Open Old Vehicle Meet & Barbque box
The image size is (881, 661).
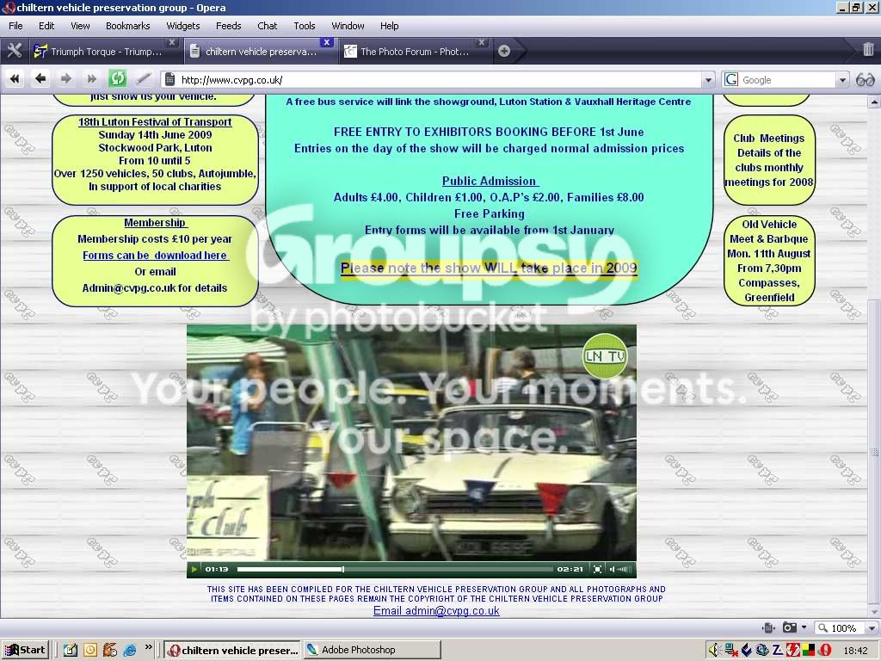[768, 261]
